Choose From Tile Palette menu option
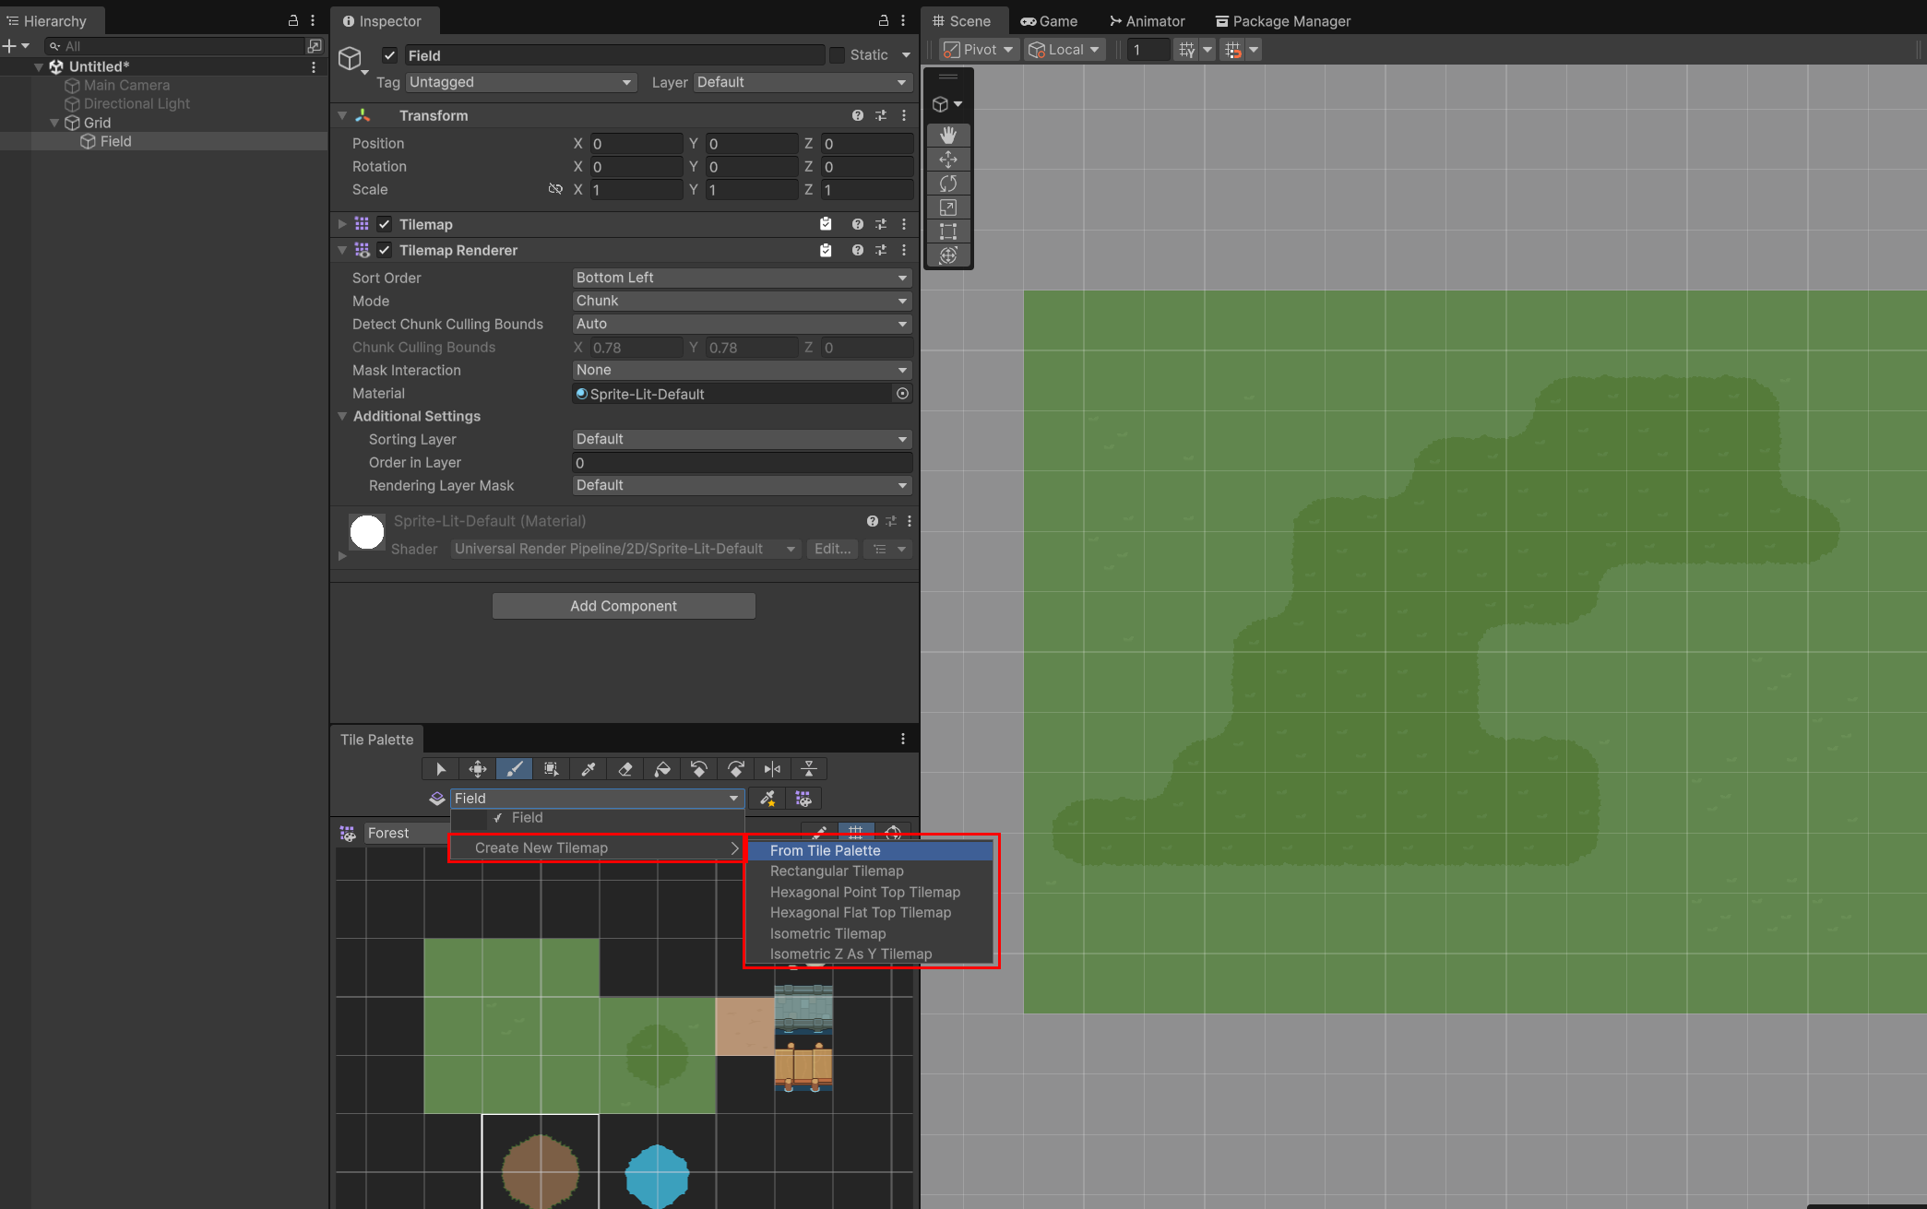Screen dimensions: 1927x1209 [x=870, y=850]
